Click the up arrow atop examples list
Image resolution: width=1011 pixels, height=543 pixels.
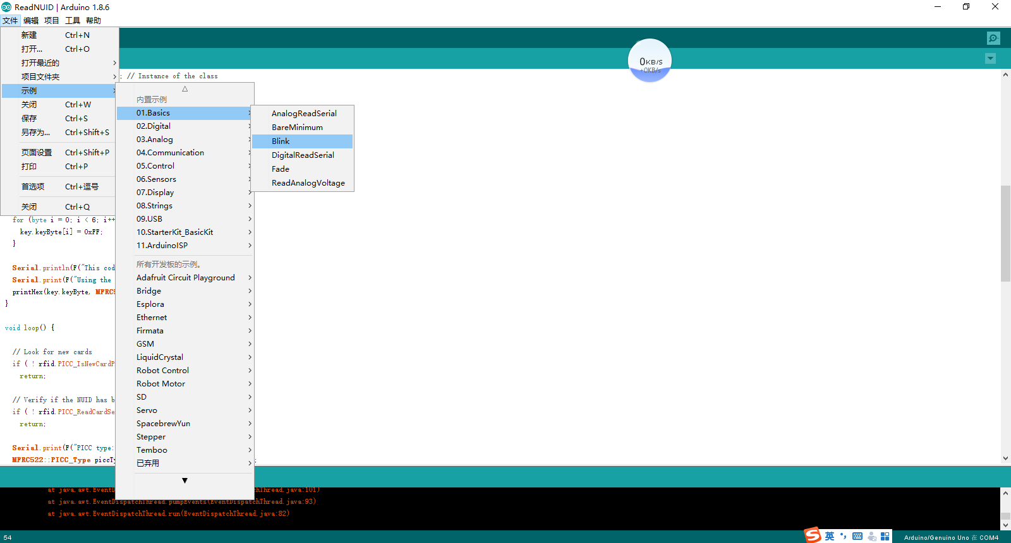185,89
